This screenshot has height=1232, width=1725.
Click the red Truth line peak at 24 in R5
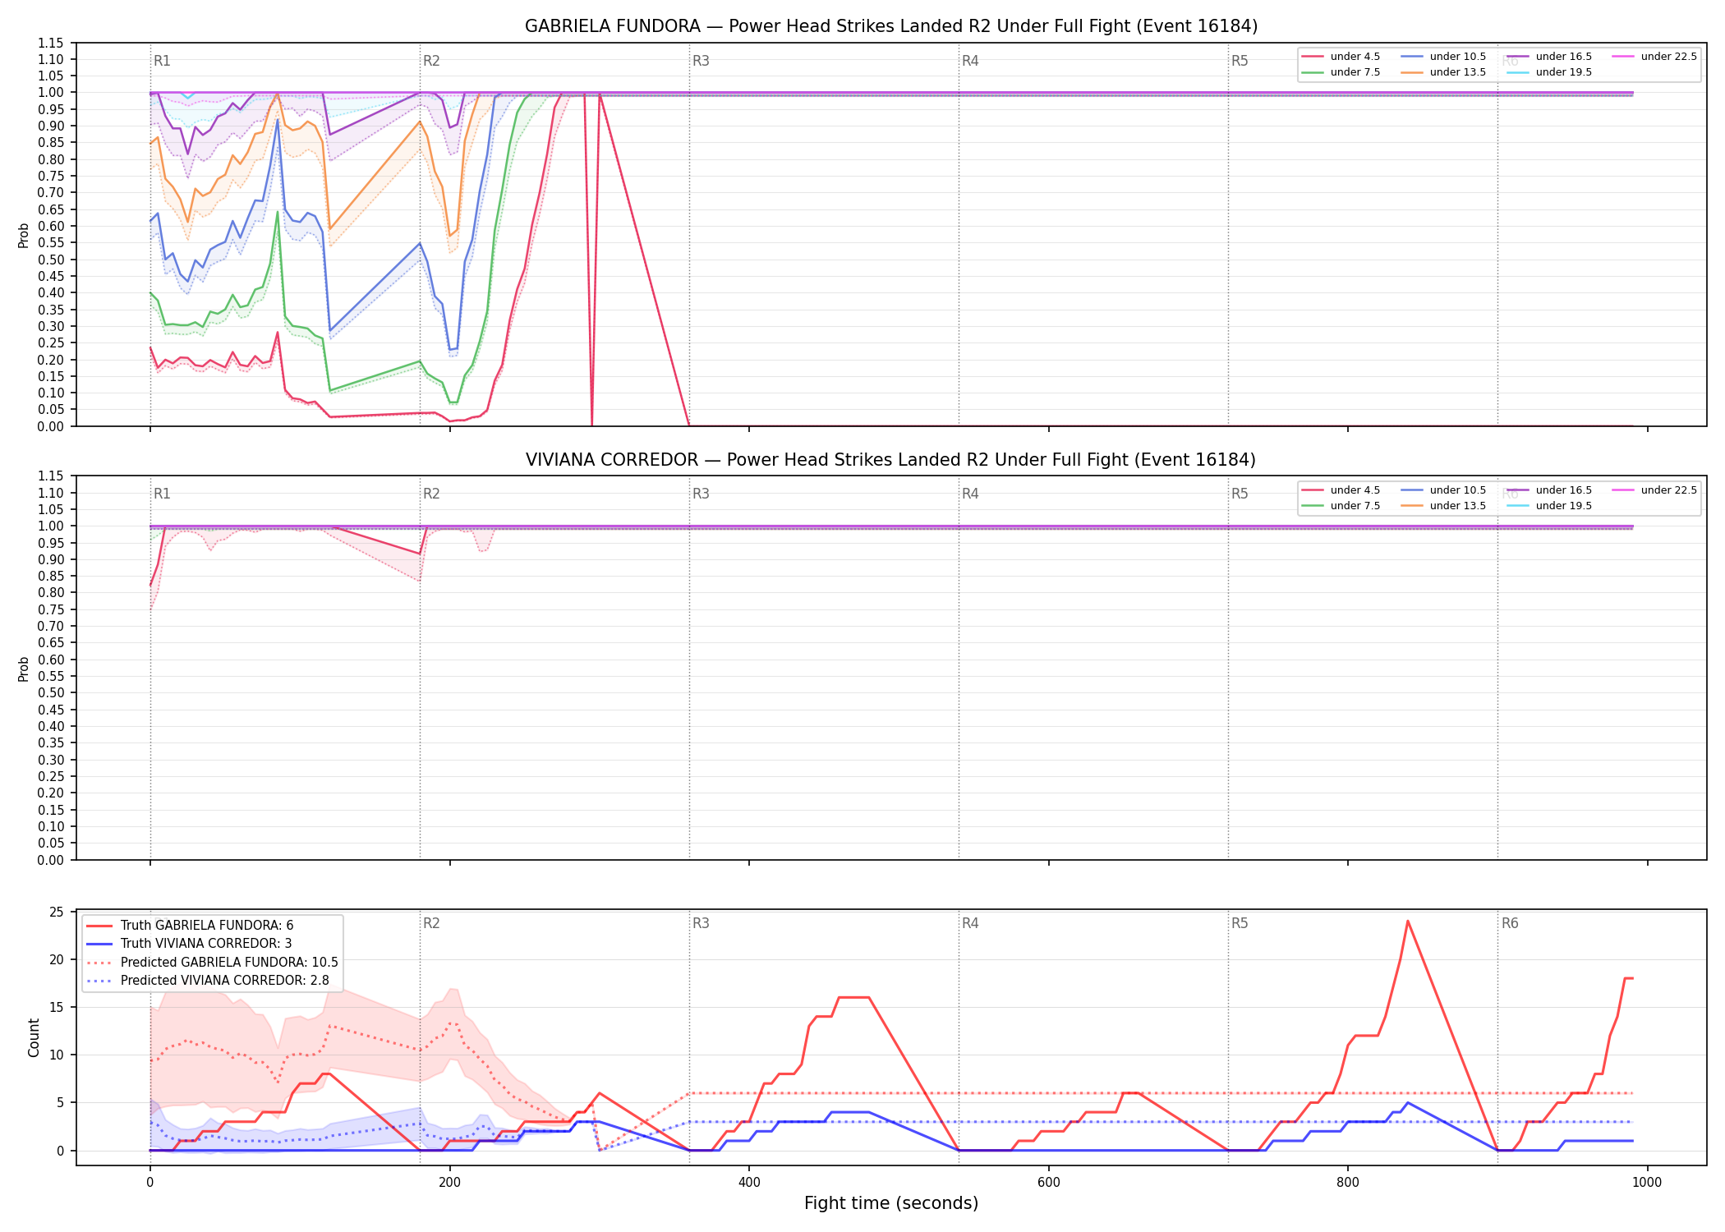1408,922
